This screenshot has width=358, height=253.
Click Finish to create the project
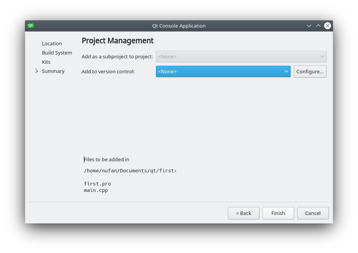pos(278,213)
